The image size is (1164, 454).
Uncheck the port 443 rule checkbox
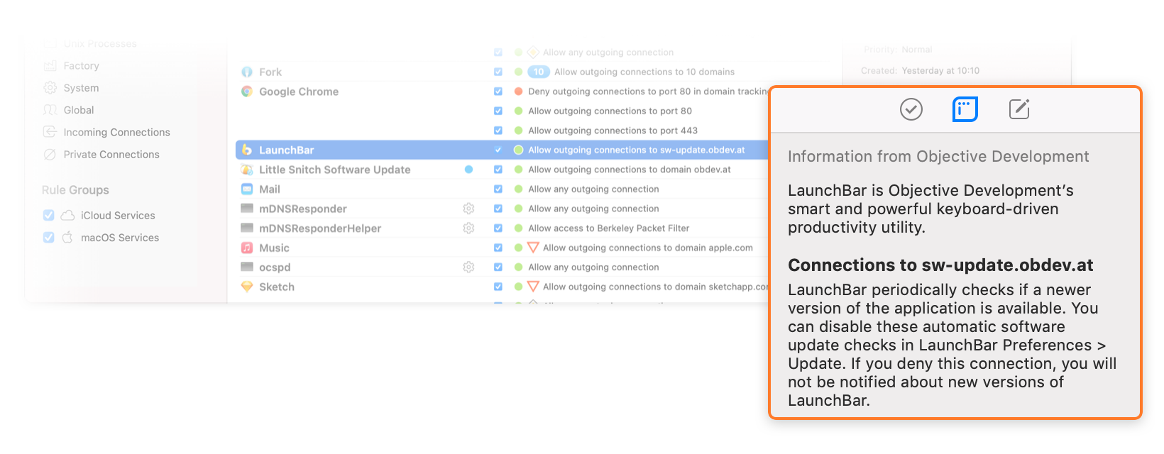tap(498, 131)
